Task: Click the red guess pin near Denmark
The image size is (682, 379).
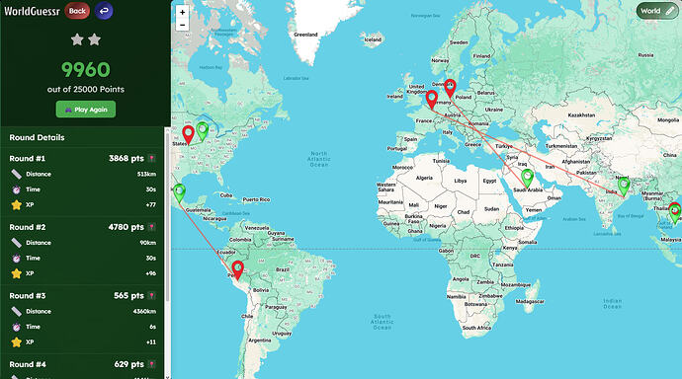Action: click(450, 88)
